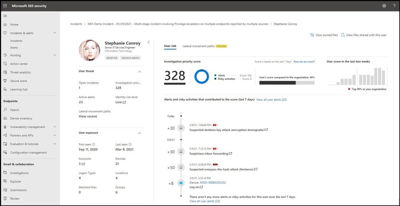Click the Search magnifier icon in sidebar
400x206 pixels.
[5, 110]
